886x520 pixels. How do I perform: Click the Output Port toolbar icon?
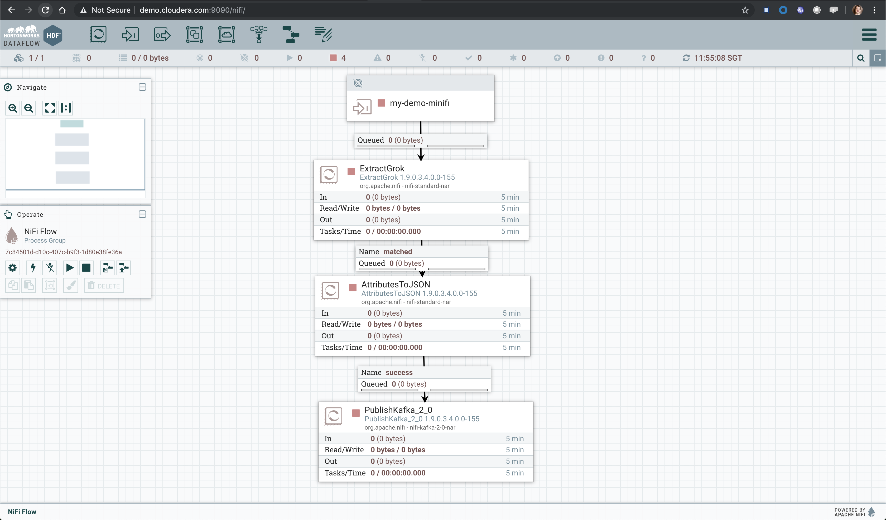point(162,35)
